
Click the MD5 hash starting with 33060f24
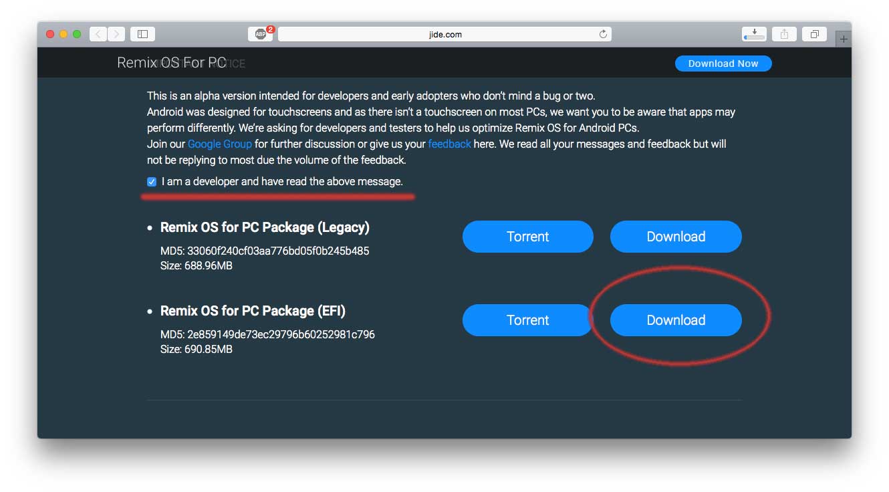point(278,251)
